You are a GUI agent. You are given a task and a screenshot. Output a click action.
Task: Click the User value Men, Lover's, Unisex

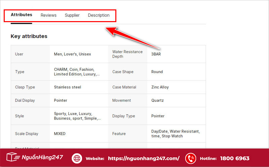click(72, 54)
